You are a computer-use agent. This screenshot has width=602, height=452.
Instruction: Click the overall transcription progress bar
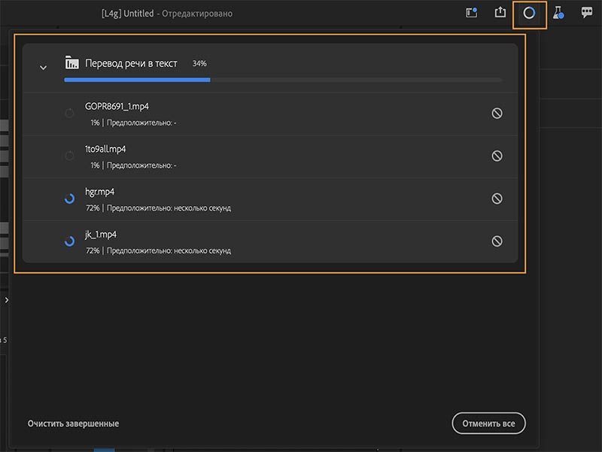284,80
